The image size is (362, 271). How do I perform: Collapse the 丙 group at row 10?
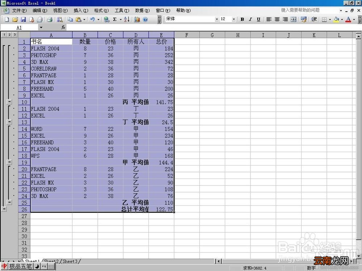point(9,102)
